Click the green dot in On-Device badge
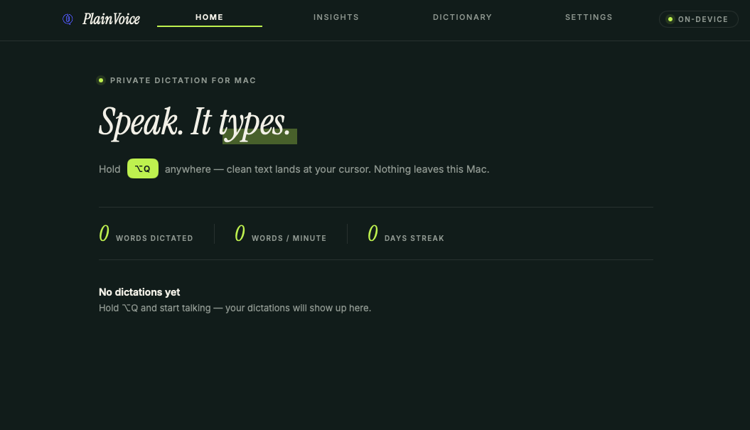This screenshot has height=430, width=750. [670, 19]
